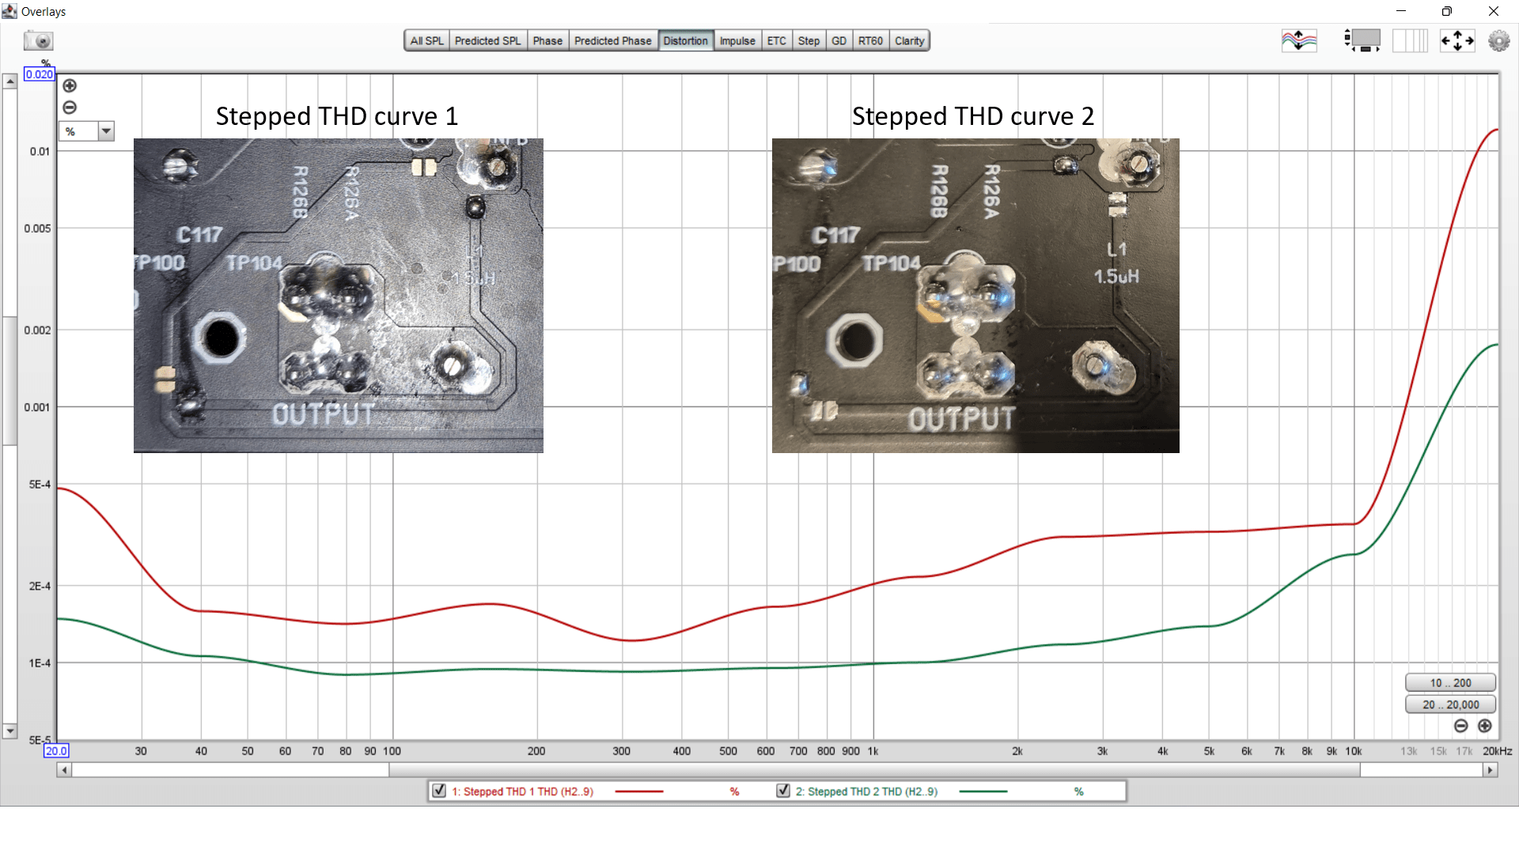
Task: Zoom in the vertical axis top-left plus
Action: [x=70, y=85]
